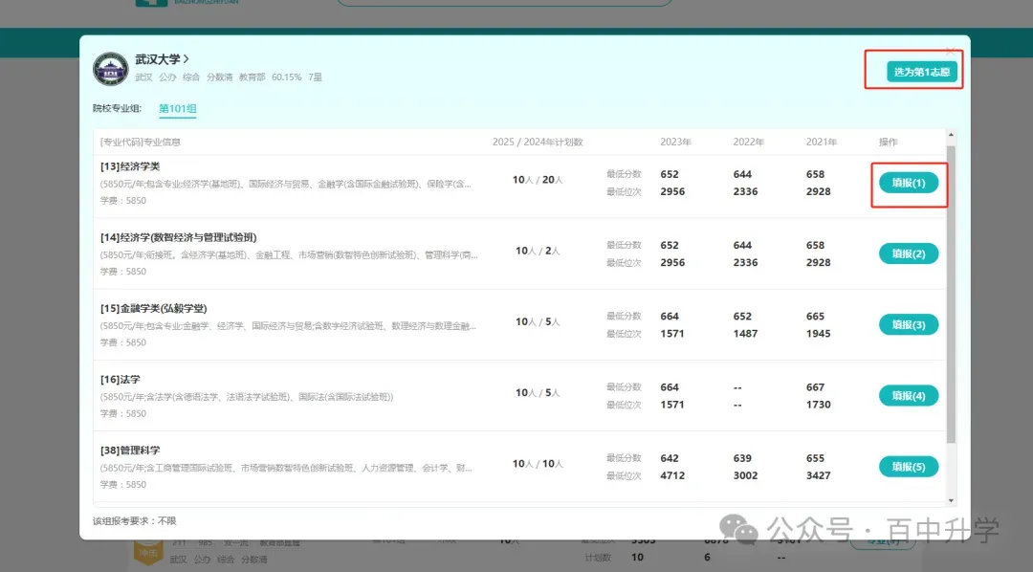Select the [38]管理科学 title
This screenshot has height=572, width=1033.
click(x=130, y=451)
